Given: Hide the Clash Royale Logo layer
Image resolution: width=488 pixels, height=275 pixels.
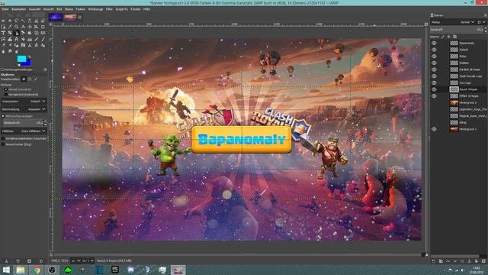Looking at the screenshot, I should click(434, 76).
